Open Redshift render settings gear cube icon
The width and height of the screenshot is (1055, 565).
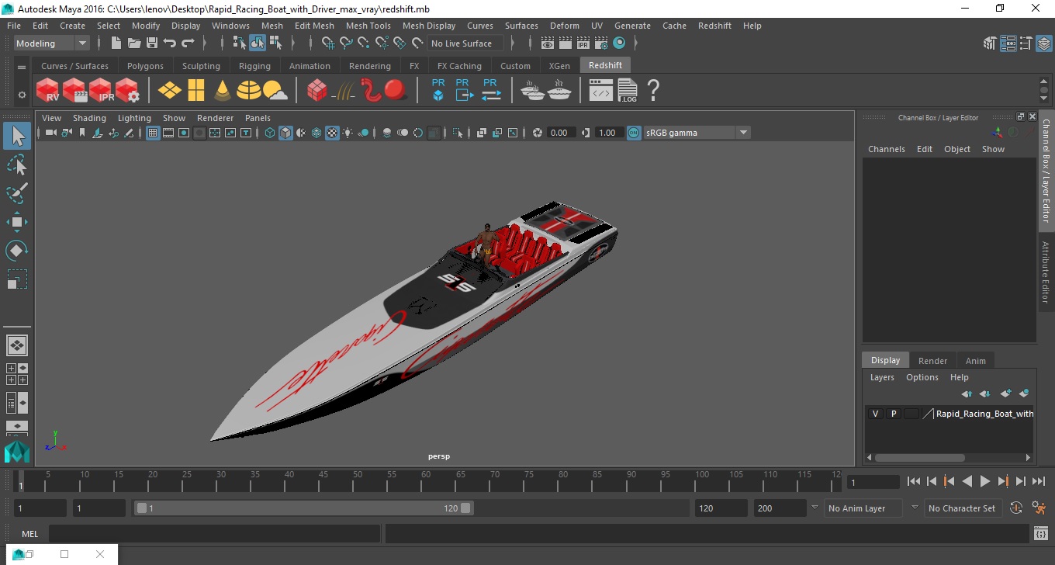point(127,90)
